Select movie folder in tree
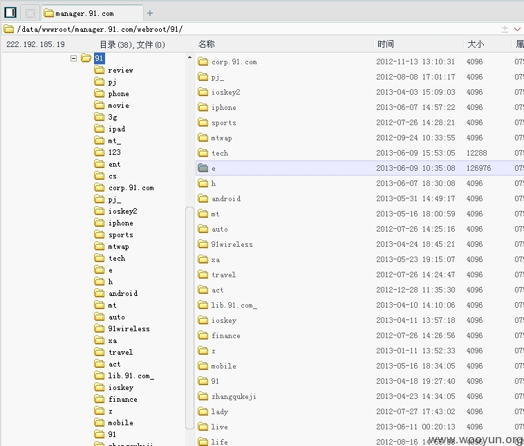524x446 pixels. point(118,105)
